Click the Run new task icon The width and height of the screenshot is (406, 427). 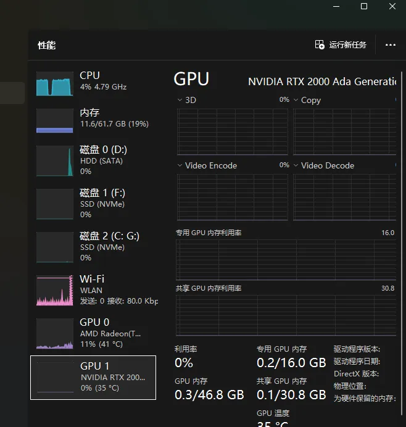point(320,44)
